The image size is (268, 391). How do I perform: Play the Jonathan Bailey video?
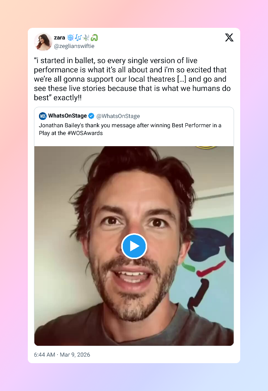point(134,246)
